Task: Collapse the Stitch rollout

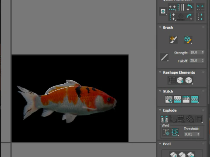Action: click(160, 91)
